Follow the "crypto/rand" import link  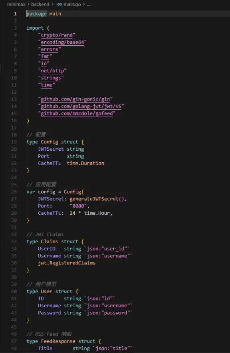57,35
